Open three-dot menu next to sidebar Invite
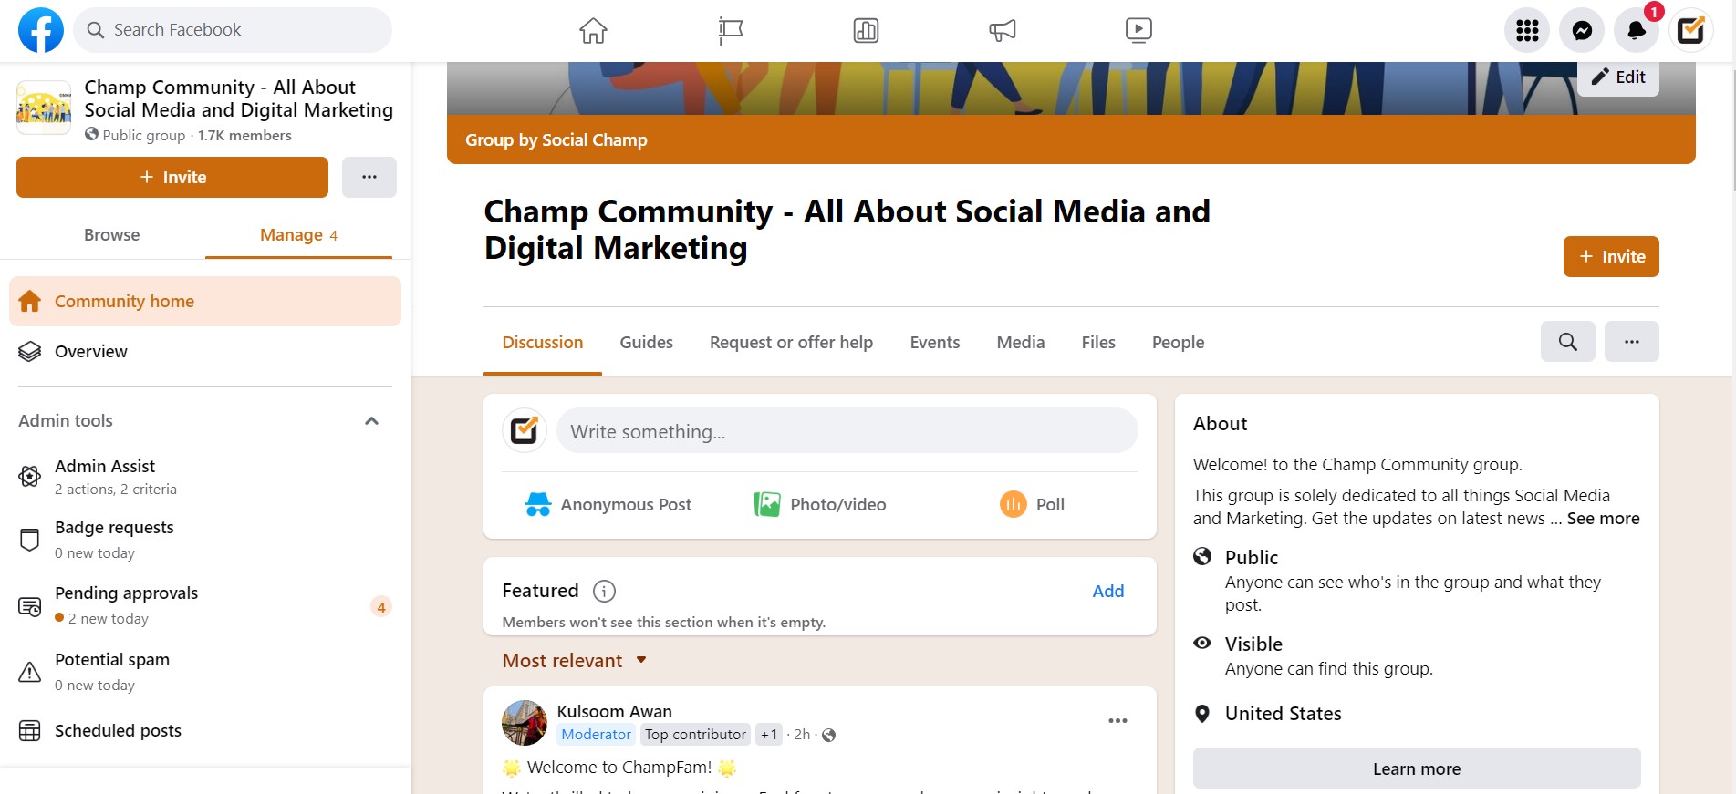The image size is (1736, 794). 369,177
